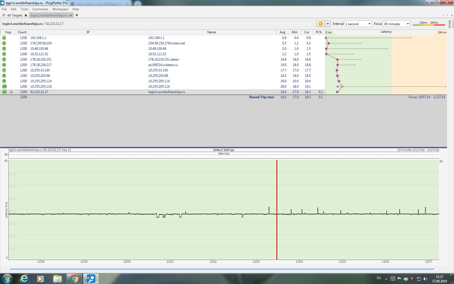Select the login1.worldofwarships.ru name in hop 11
This screenshot has width=454, height=284.
coord(167,92)
